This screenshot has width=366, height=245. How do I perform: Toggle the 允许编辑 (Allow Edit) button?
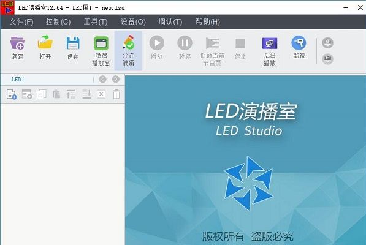point(128,51)
